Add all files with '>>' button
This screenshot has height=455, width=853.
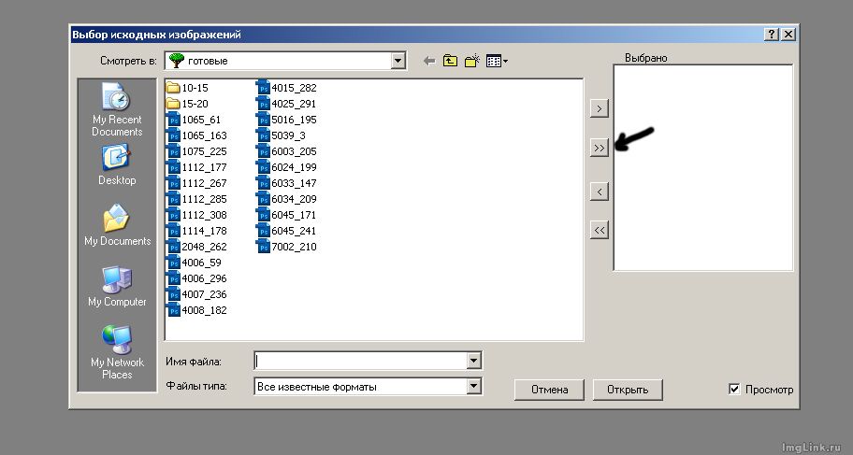[599, 148]
